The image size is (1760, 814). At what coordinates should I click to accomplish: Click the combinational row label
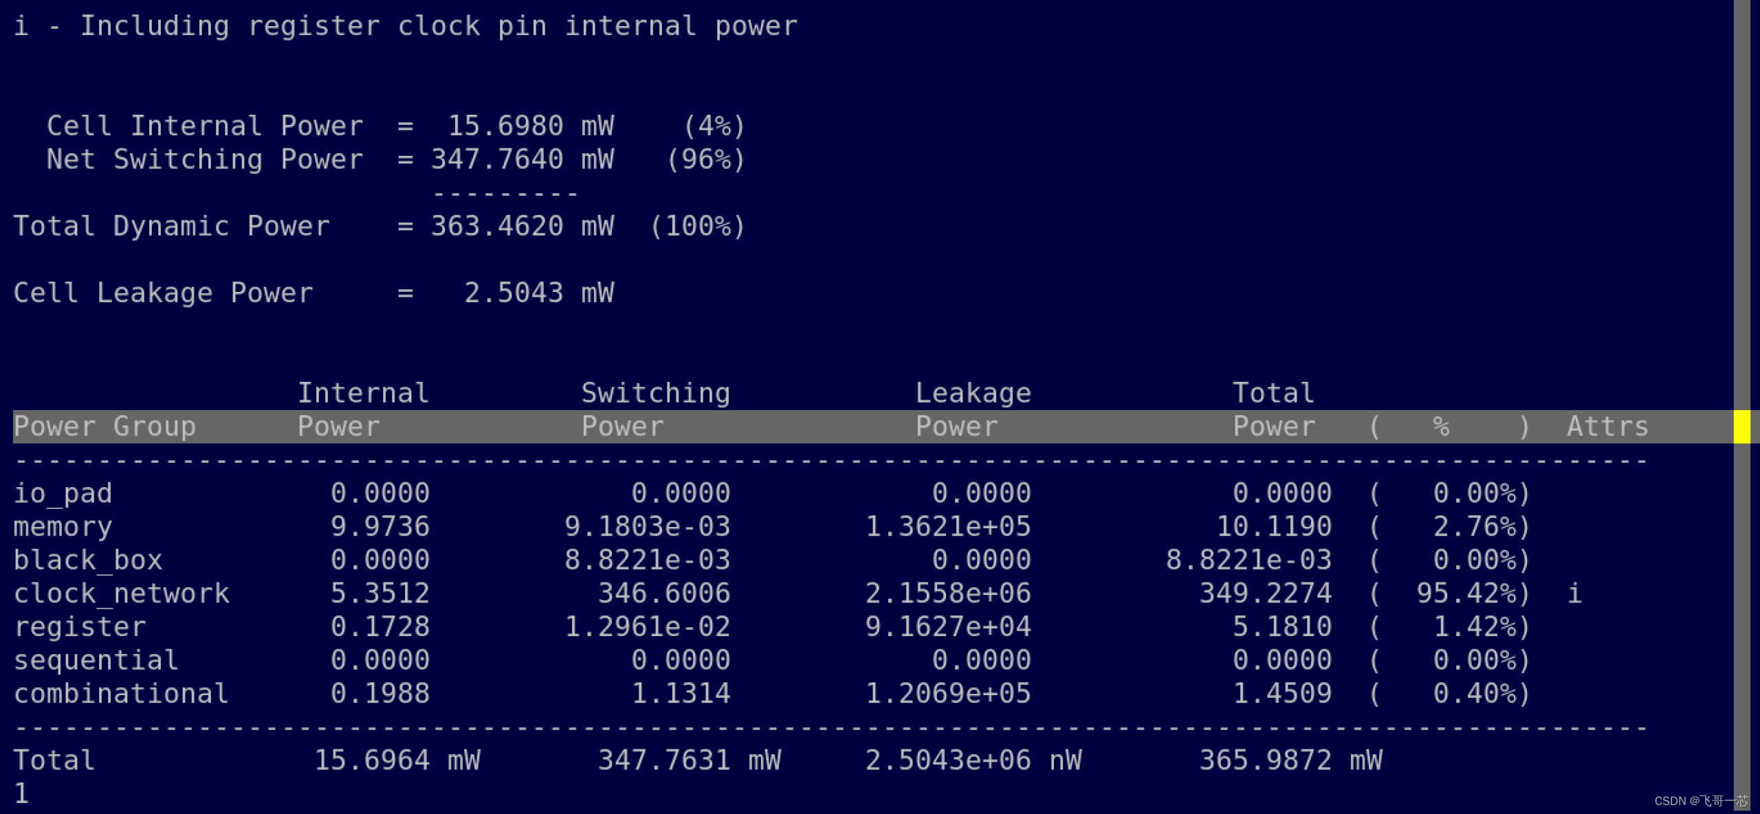tap(121, 694)
